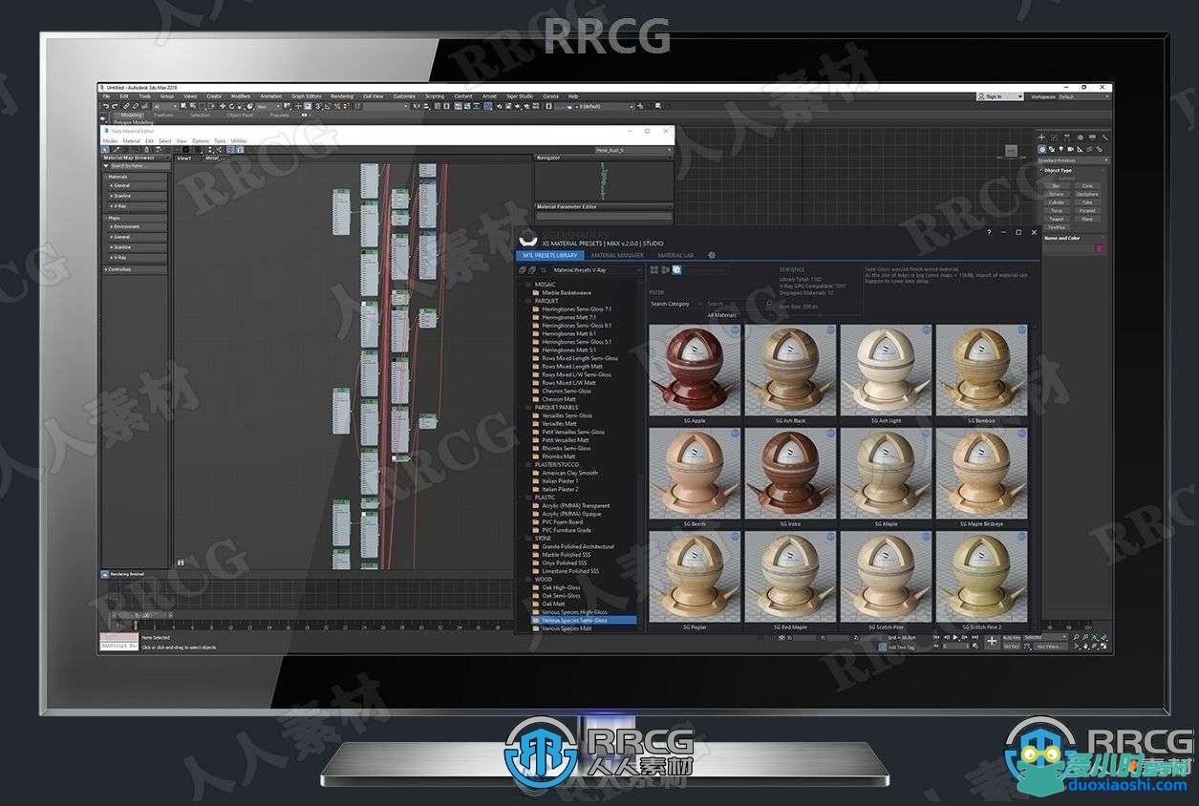Toggle the blue circle on the SG Apple thumbnail
Viewport: 1199px width, 806px height.
736,330
